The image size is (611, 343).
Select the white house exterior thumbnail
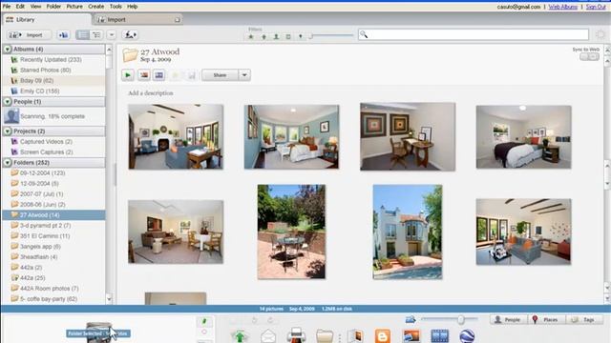click(408, 232)
